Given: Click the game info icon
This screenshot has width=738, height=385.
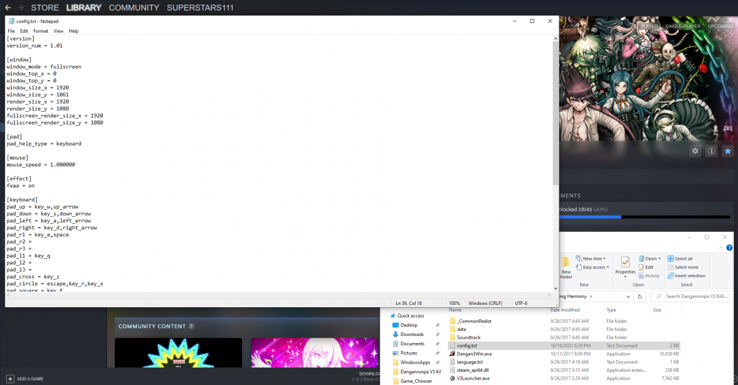Looking at the screenshot, I should click(x=711, y=151).
